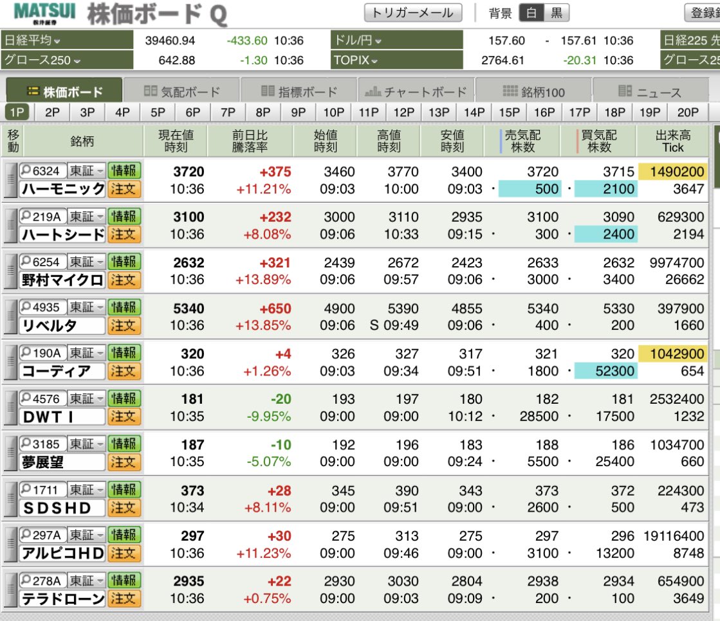Open 東証 market dropdown for 190A
Viewport: 720px width, 621px height.
86,353
